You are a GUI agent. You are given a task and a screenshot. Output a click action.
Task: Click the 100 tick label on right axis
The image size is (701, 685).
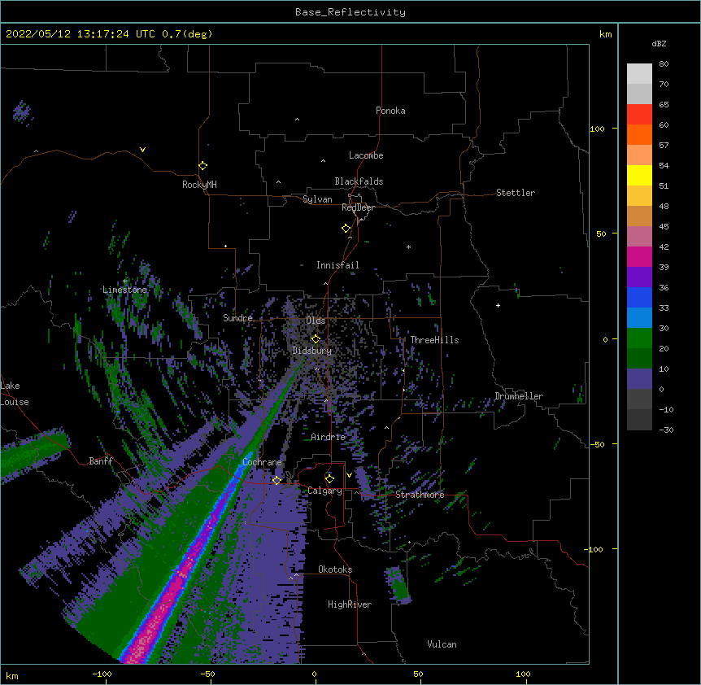[x=597, y=129]
